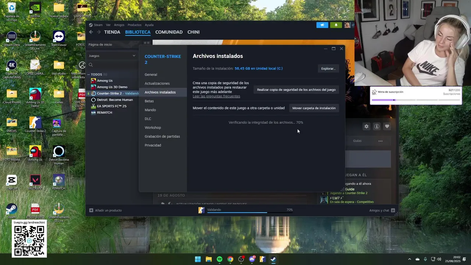Viewport: 471px width, 265px height.
Task: Open the Steam menu
Action: (x=96, y=25)
